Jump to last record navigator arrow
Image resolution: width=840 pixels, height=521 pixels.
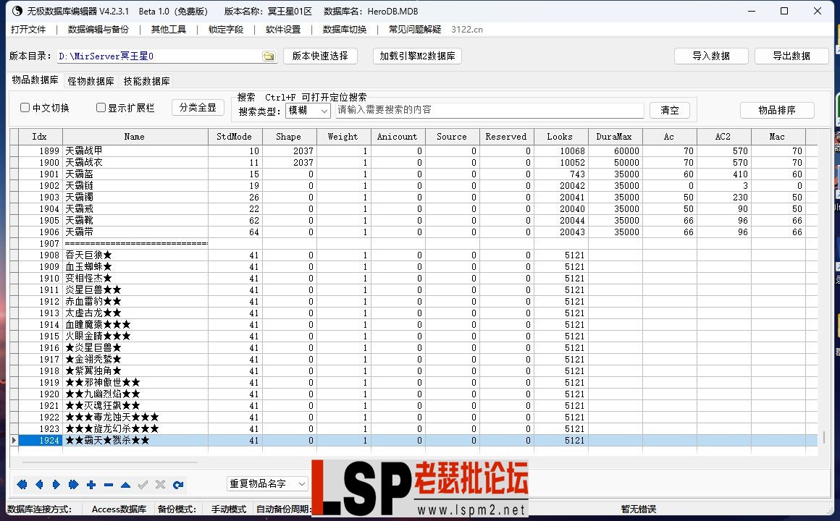(73, 485)
